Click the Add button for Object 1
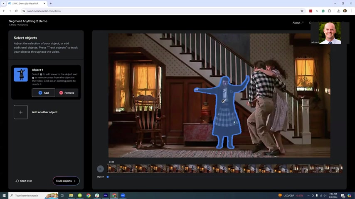355x199 pixels. pos(44,93)
